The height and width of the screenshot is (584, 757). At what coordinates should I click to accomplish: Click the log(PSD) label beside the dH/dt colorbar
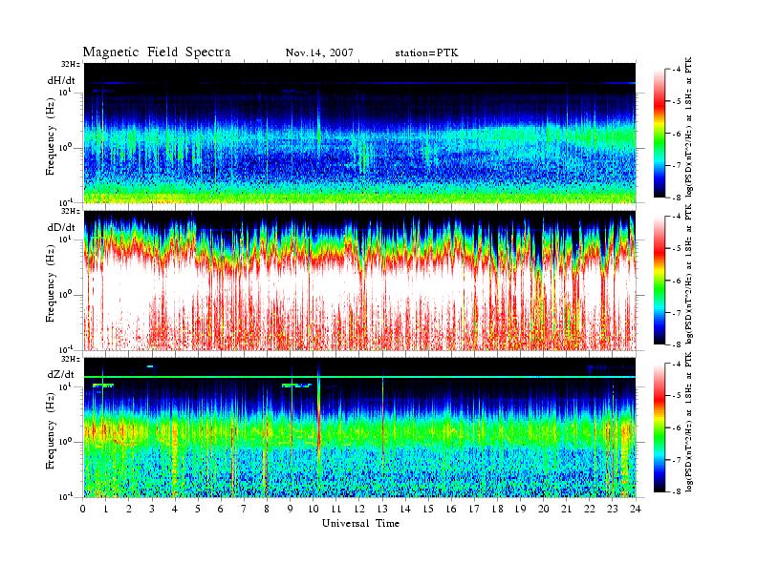coord(689,126)
